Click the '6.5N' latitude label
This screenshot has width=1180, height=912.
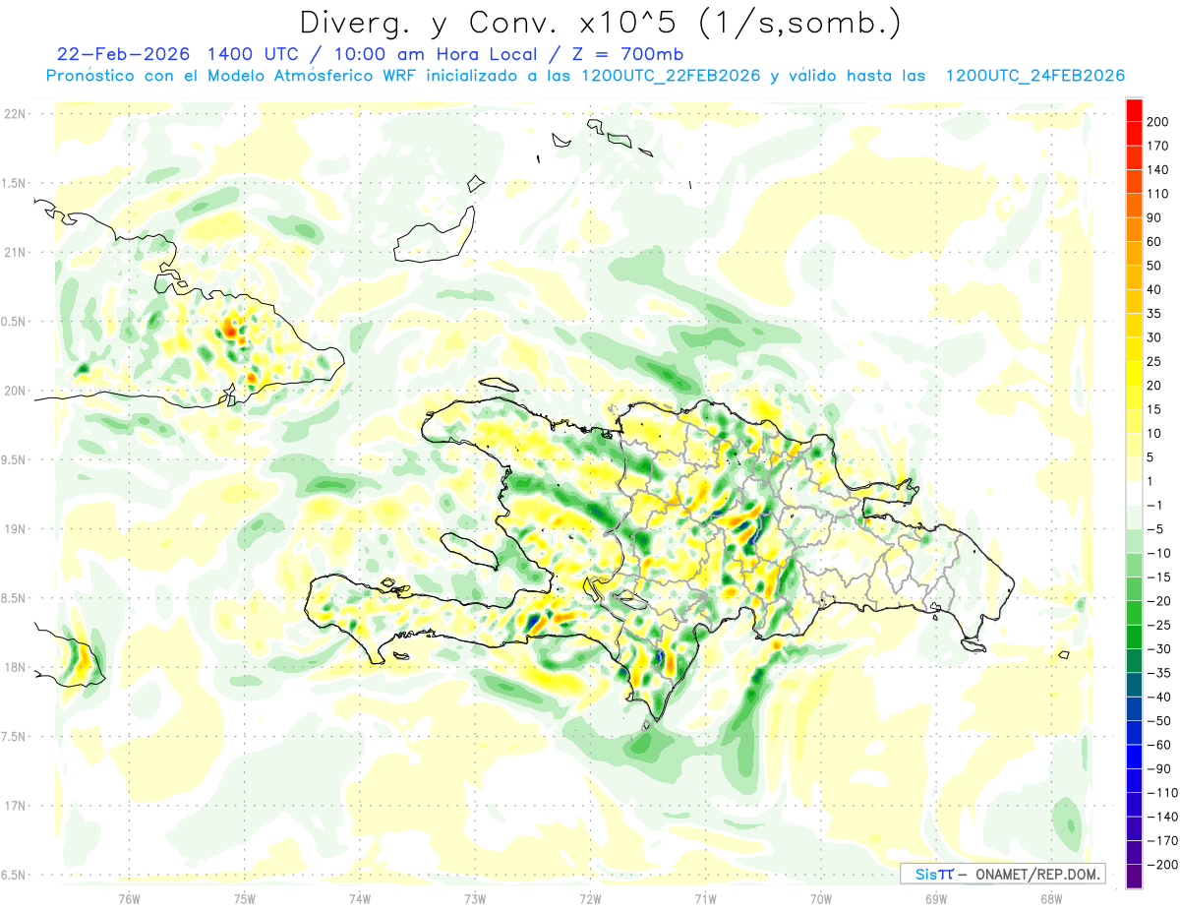(x=14, y=875)
